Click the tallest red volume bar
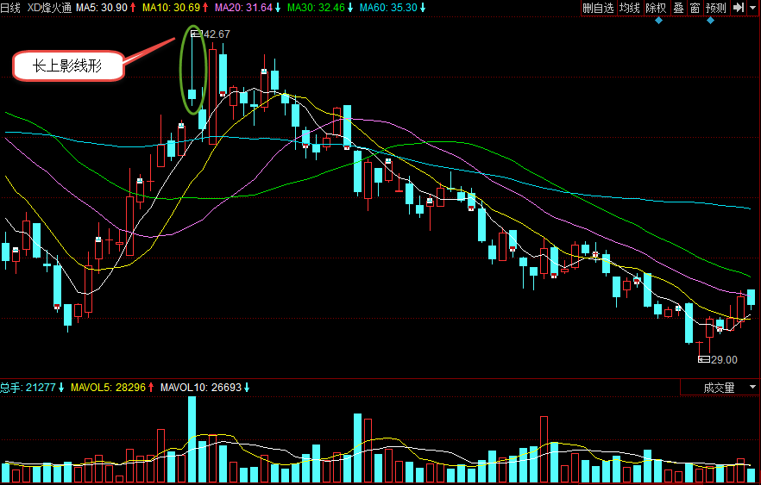This screenshot has height=485, width=761. click(x=544, y=449)
